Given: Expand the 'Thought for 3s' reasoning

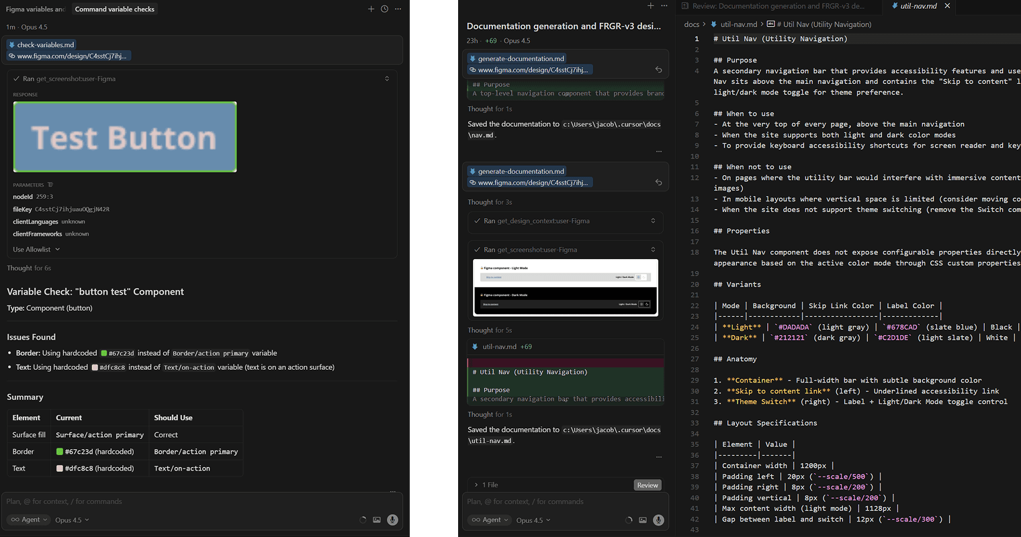Looking at the screenshot, I should coord(490,202).
